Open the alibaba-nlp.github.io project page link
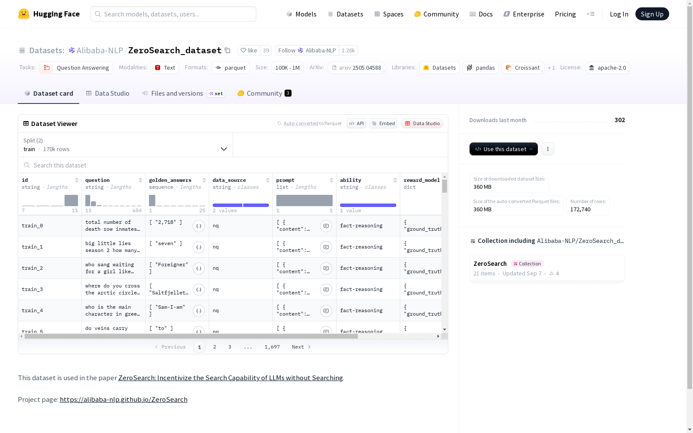The height and width of the screenshot is (433, 693). point(123,400)
